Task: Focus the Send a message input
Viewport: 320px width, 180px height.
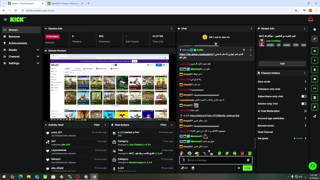Action: pyautogui.click(x=216, y=160)
